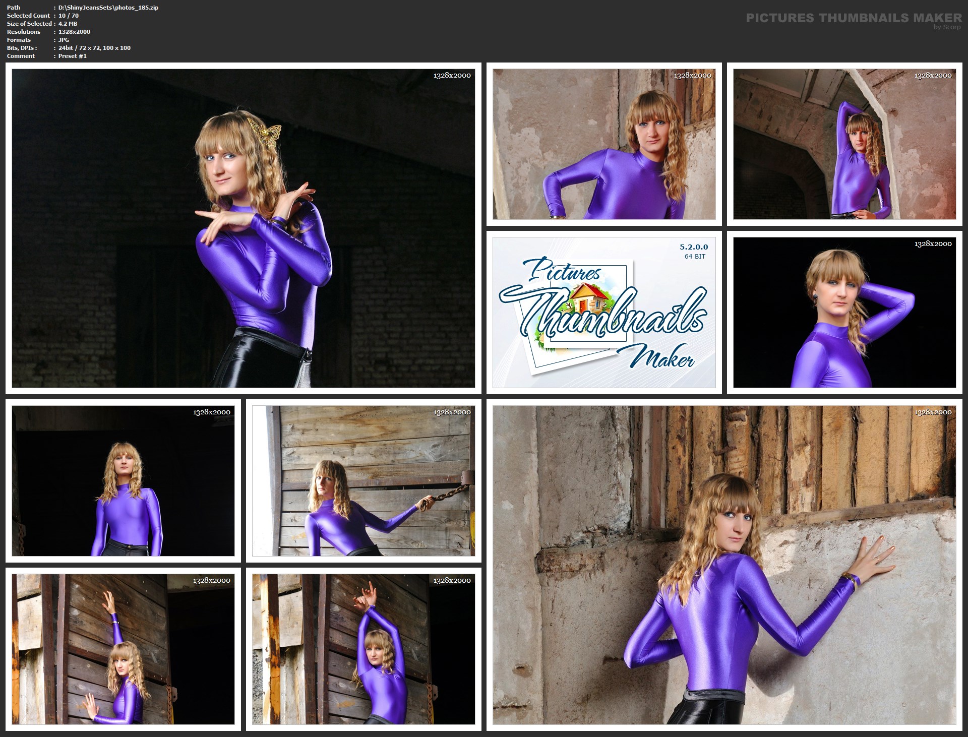Click 1328x2000 label on rusty chain thumbnail
The height and width of the screenshot is (737, 968).
pos(452,412)
